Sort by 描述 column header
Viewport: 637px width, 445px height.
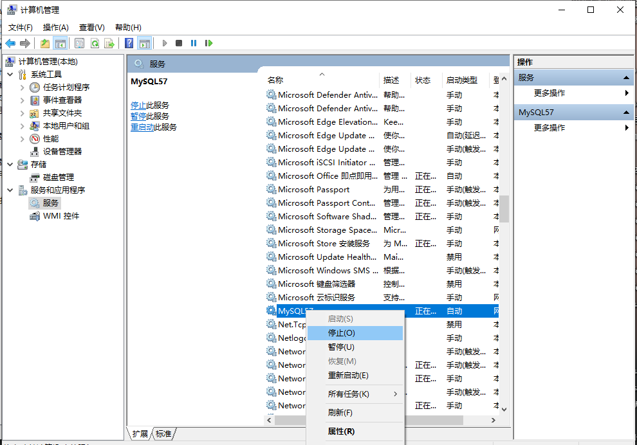click(x=395, y=80)
